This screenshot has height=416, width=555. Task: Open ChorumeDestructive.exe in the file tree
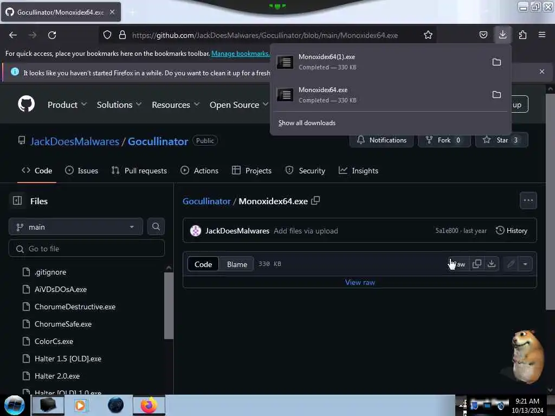pos(75,307)
